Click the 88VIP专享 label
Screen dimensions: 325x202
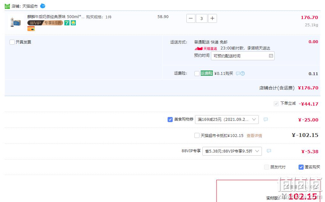click(x=191, y=151)
